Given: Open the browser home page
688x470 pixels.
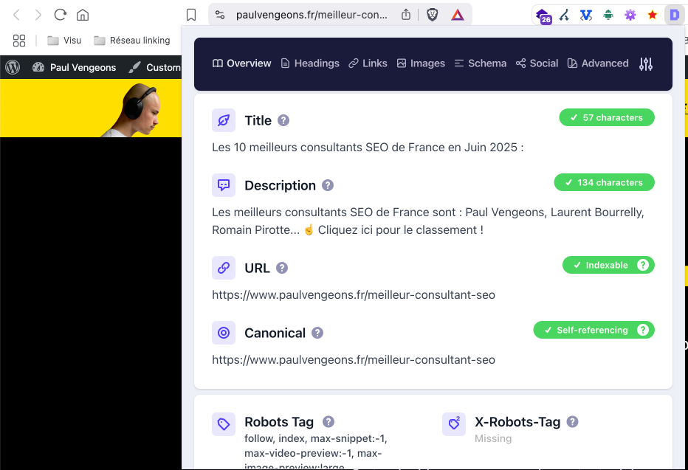Looking at the screenshot, I should coord(83,15).
